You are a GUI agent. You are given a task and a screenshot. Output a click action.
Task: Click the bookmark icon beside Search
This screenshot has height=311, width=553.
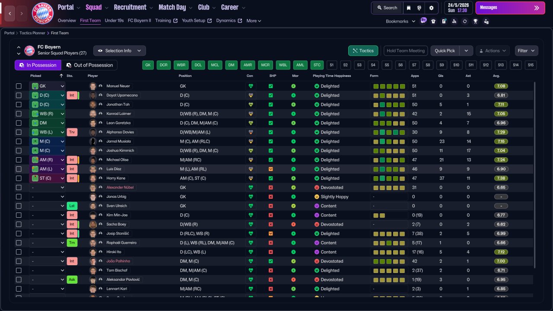408,8
